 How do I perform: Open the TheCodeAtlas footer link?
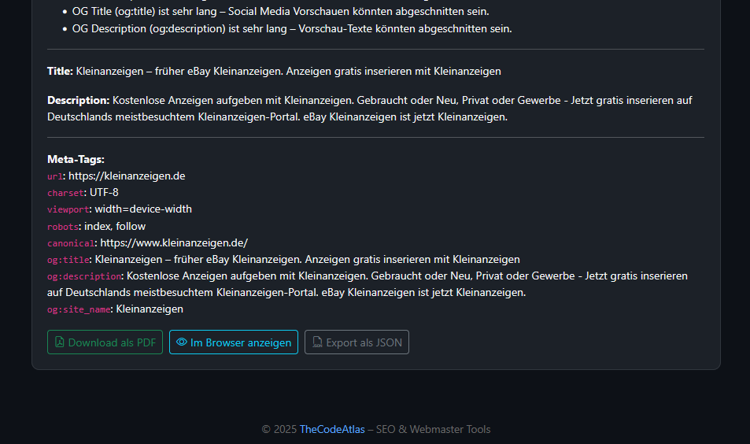click(332, 429)
